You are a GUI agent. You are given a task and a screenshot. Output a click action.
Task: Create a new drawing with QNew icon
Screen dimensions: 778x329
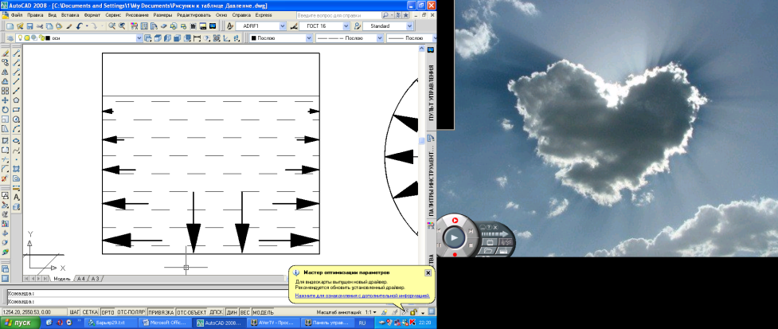pyautogui.click(x=10, y=25)
